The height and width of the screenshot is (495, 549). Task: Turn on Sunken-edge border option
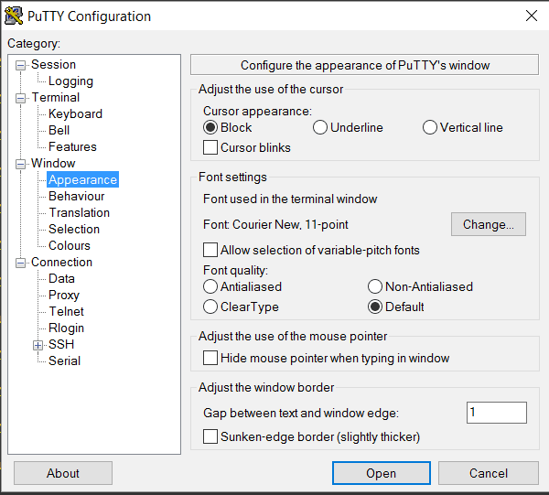(x=210, y=436)
